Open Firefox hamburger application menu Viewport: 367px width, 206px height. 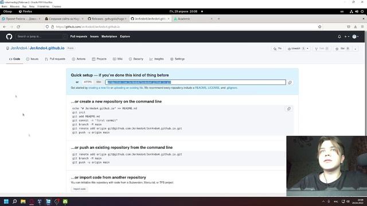coord(362,27)
